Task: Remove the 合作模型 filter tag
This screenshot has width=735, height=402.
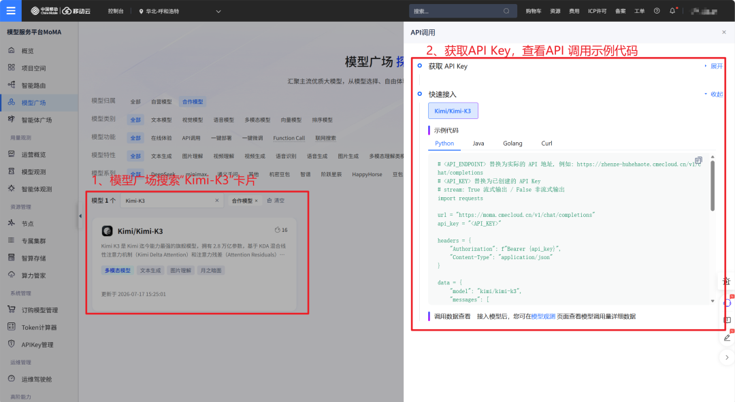Action: tap(257, 201)
